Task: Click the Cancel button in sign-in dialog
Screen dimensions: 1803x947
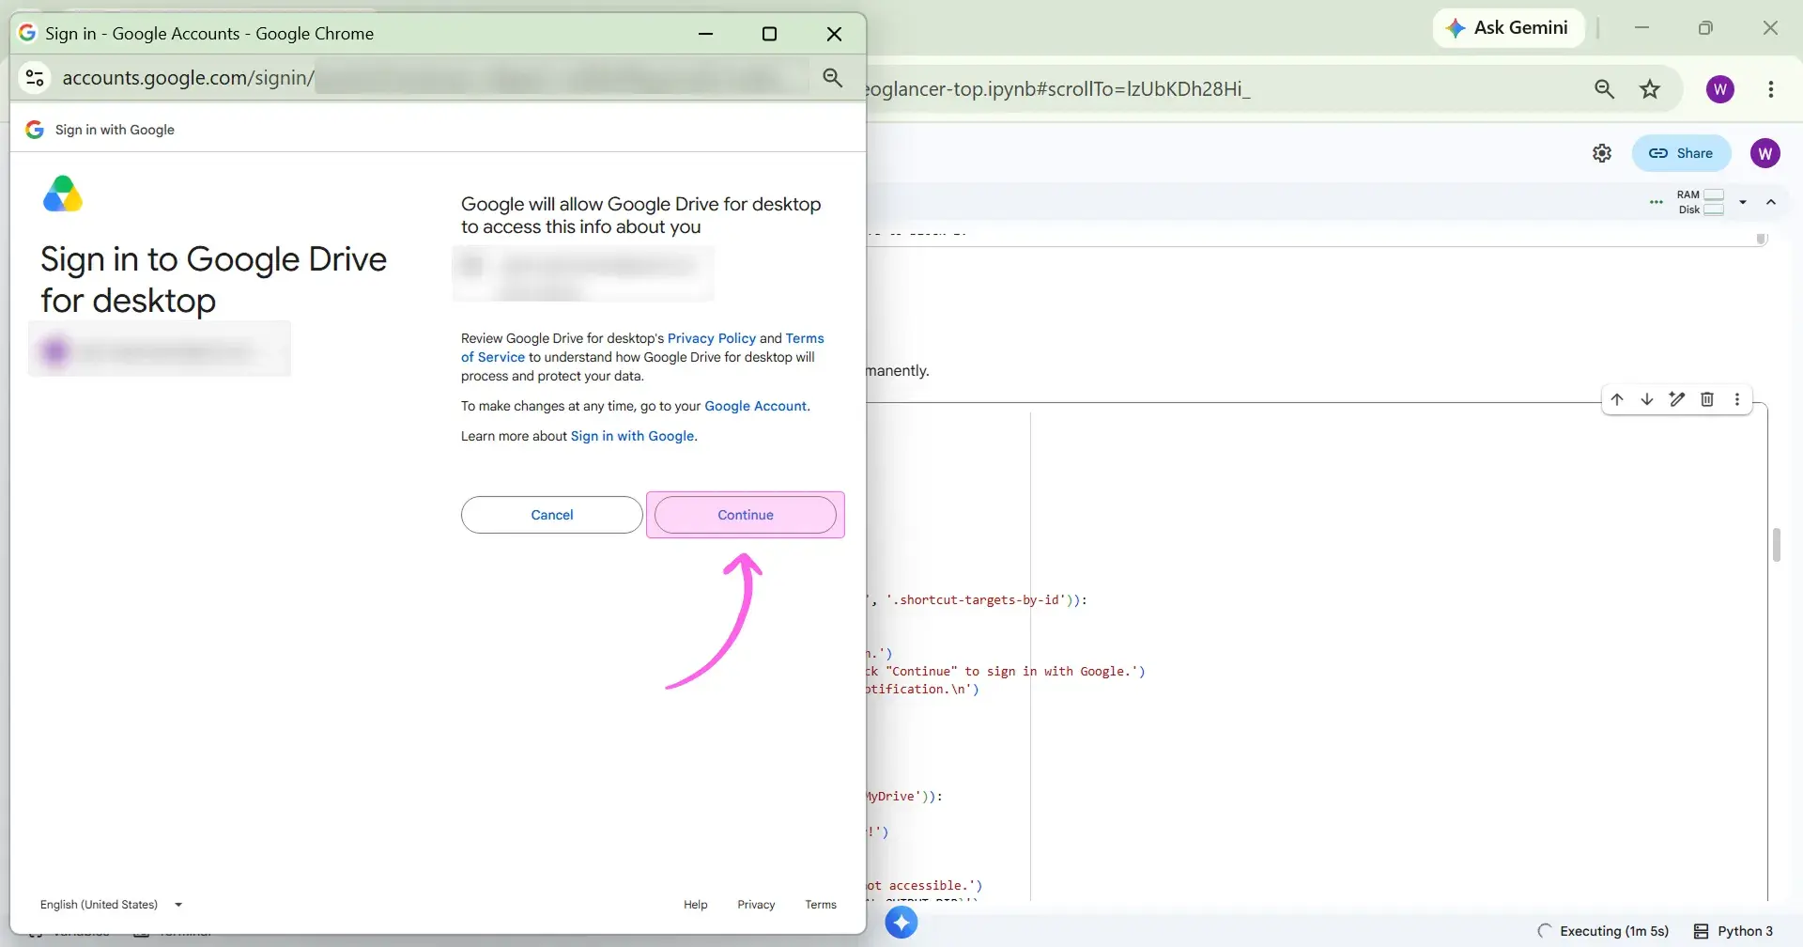Action: [552, 515]
